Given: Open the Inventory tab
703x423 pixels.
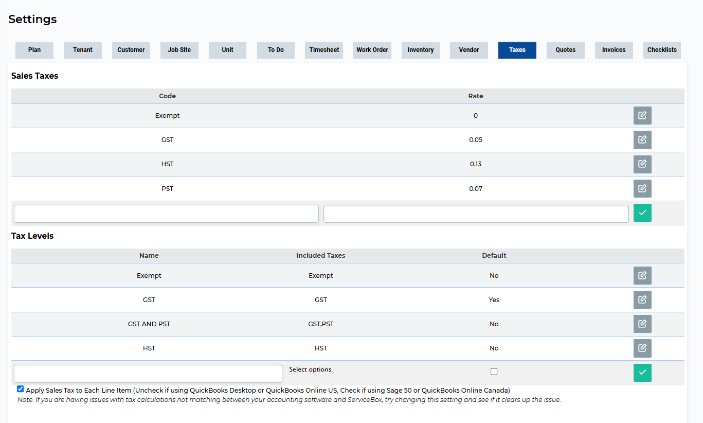Looking at the screenshot, I should click(421, 50).
